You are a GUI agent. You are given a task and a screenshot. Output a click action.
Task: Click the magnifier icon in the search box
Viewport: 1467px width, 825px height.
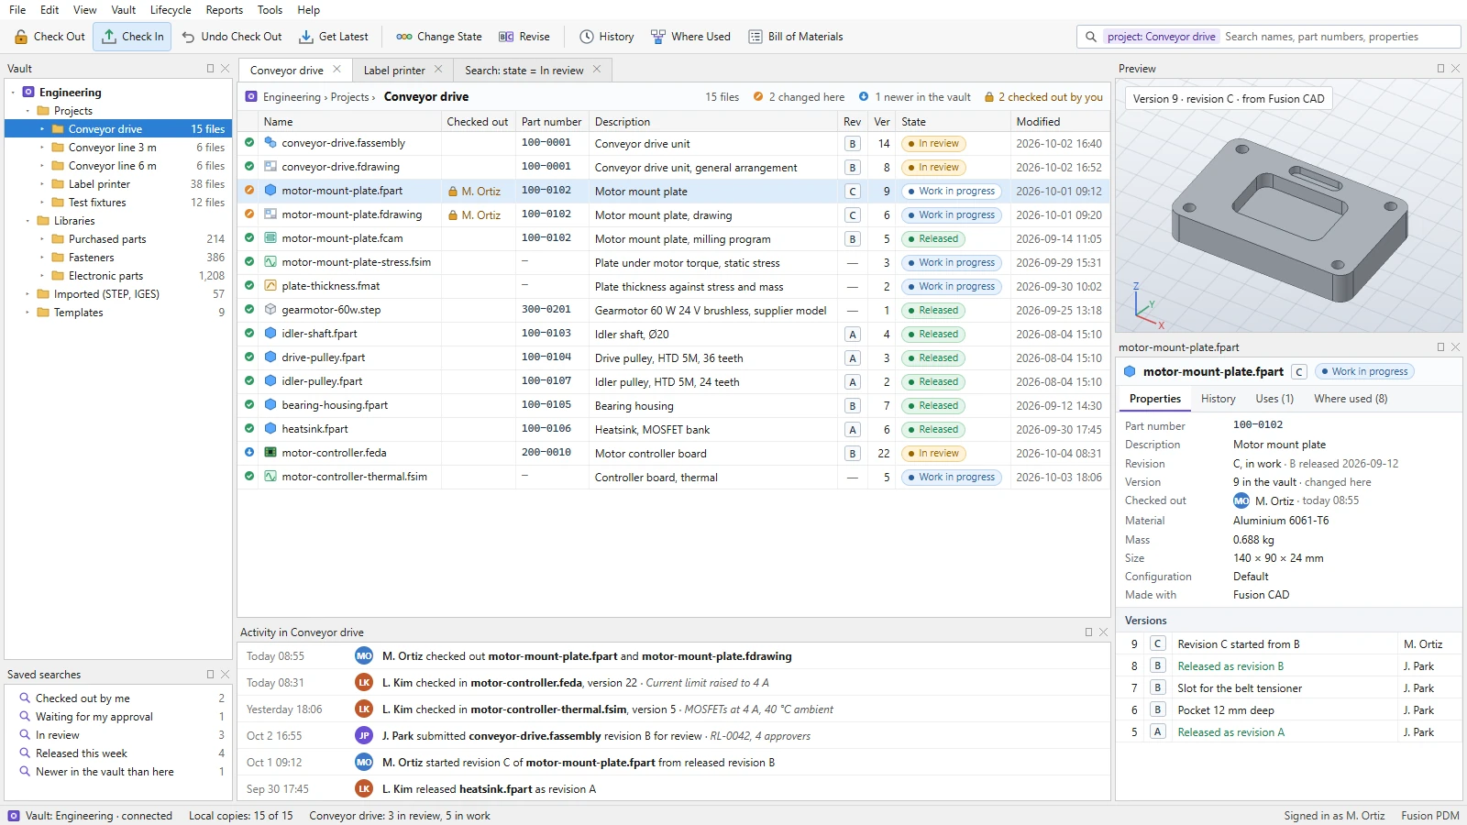point(1090,37)
